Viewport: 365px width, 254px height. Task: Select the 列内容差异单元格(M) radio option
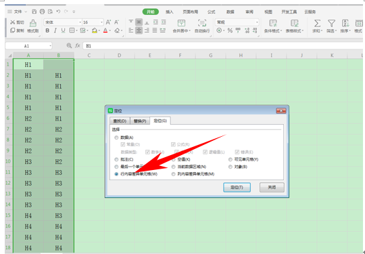point(174,174)
